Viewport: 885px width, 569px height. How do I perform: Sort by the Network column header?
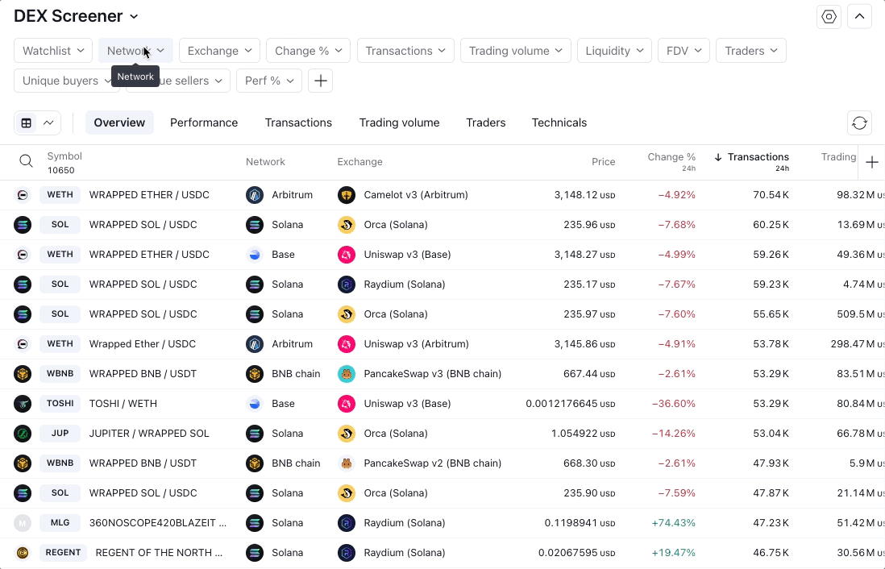265,162
